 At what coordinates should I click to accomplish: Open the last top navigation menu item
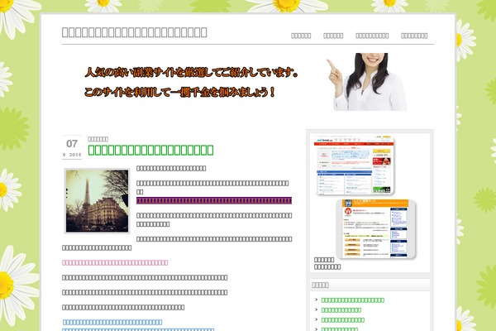[x=414, y=36]
